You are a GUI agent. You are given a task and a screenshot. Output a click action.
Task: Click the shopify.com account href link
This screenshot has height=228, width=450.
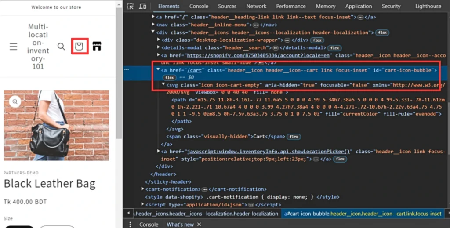click(x=259, y=55)
